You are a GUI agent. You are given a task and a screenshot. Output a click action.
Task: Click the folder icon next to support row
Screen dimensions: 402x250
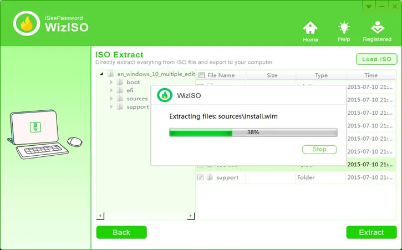210,177
